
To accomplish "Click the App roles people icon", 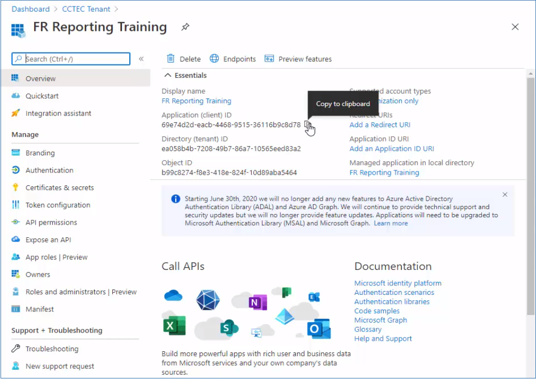I will pos(16,257).
